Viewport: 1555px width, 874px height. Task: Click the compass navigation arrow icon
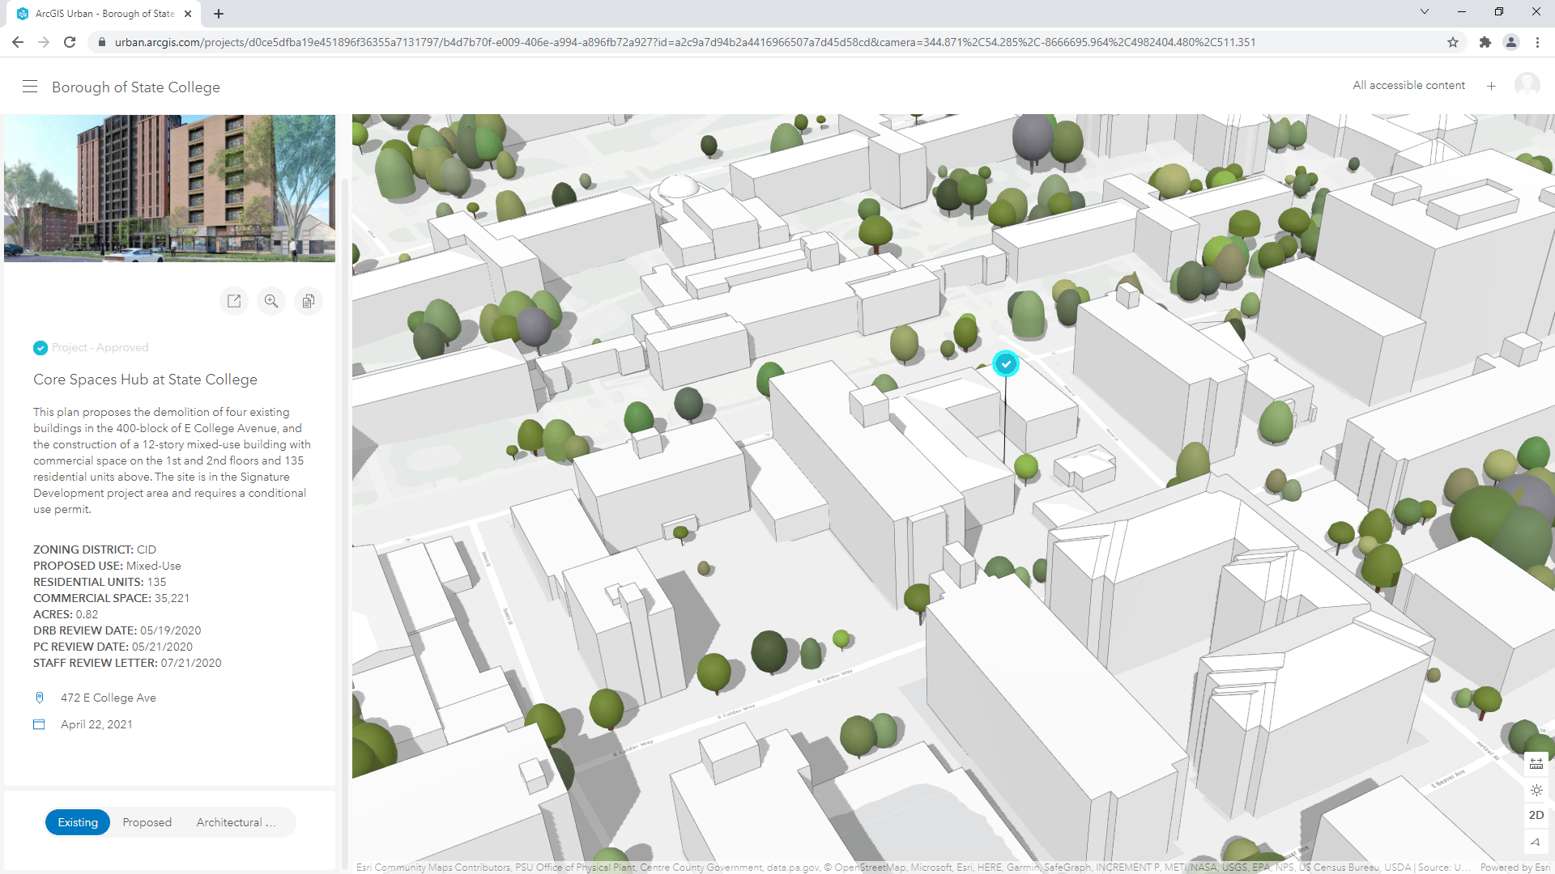(x=1536, y=842)
